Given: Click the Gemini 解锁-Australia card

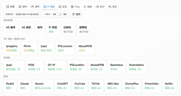Looking at the screenshot, I should click(43, 86).
